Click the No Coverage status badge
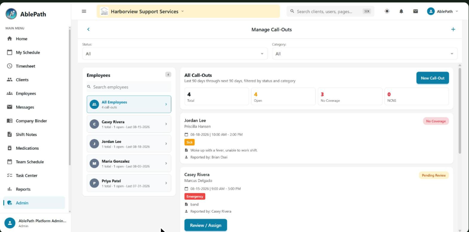This screenshot has height=232, width=469. pyautogui.click(x=436, y=121)
